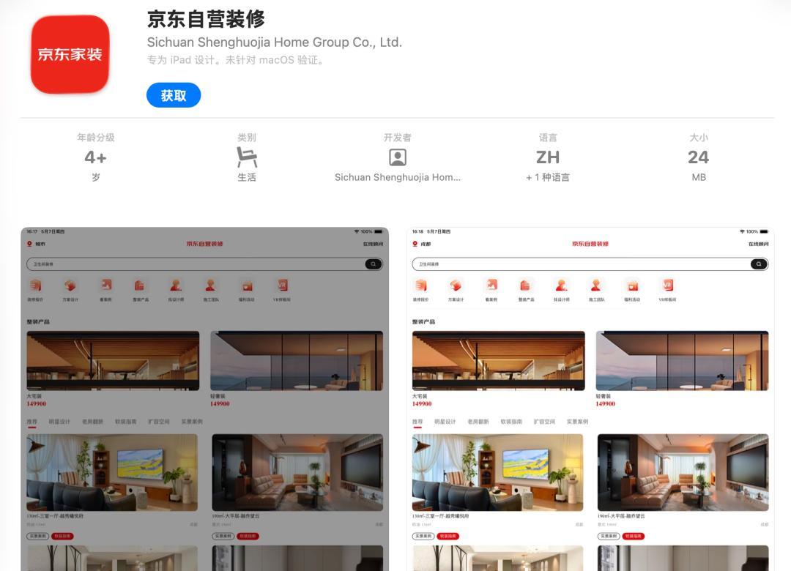Click VR样板间 icon in the 成都 preview
Screen dimensions: 791x571
click(667, 285)
